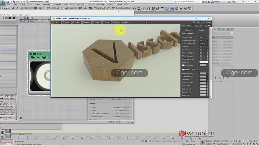
Task: Open the modifier list dropdown in command panel
Action: [x=223, y=37]
